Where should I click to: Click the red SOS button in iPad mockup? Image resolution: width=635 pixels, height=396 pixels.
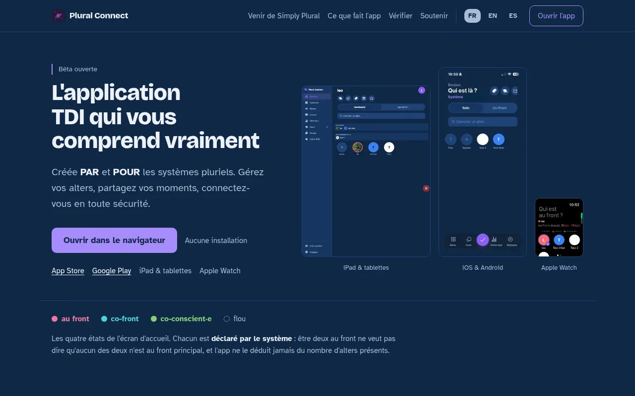click(x=426, y=188)
